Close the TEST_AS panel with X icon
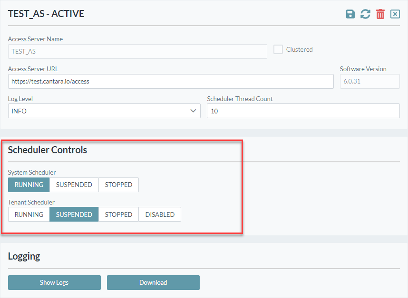 (x=395, y=14)
